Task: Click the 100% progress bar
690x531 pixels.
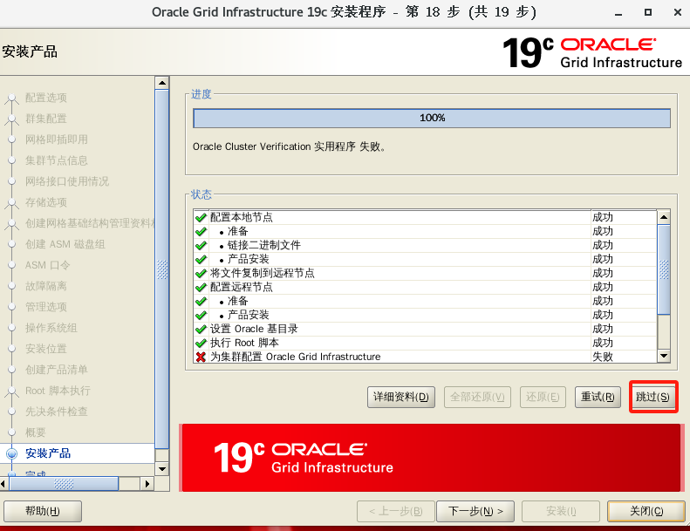Action: 432,118
